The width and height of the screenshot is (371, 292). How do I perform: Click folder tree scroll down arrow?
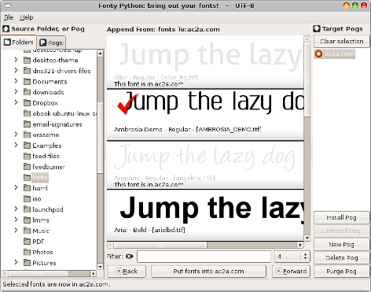pyautogui.click(x=100, y=267)
